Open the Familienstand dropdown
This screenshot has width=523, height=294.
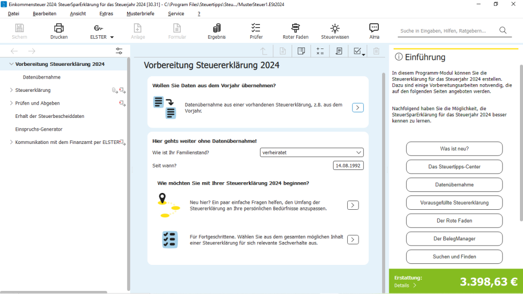[x=312, y=152]
